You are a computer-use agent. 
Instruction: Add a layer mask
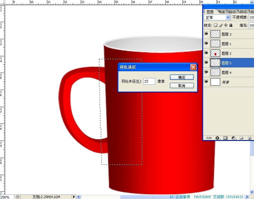(x=225, y=138)
